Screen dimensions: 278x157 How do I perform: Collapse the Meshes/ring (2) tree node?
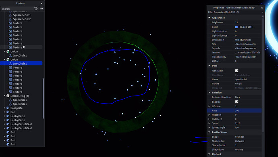[4, 96]
